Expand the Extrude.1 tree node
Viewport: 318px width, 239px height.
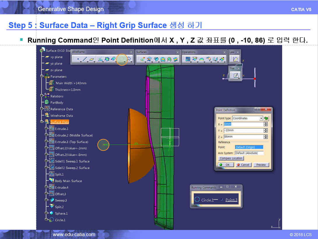46,129
